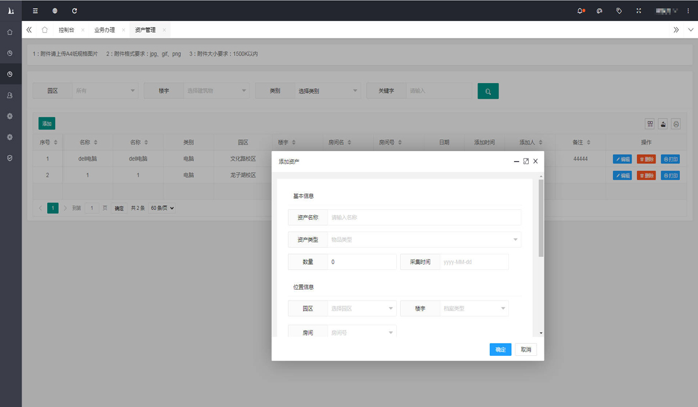
Task: Click the 资产名称 input field
Action: (424, 217)
